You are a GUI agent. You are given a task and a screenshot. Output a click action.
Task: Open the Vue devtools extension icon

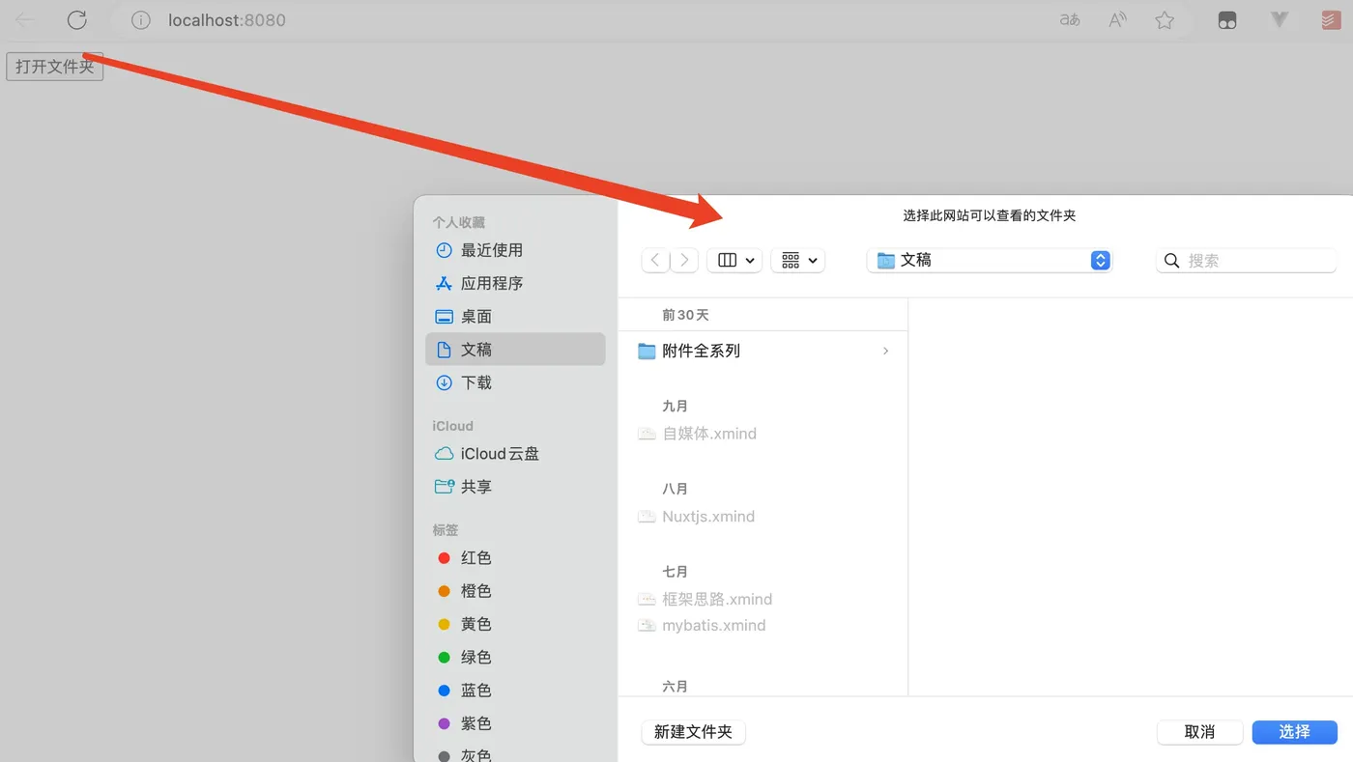tap(1280, 19)
